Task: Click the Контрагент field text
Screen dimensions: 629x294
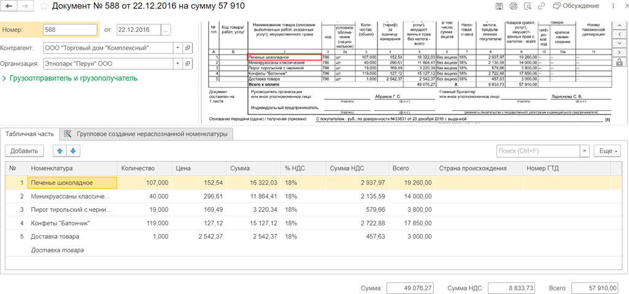Action: [x=108, y=48]
